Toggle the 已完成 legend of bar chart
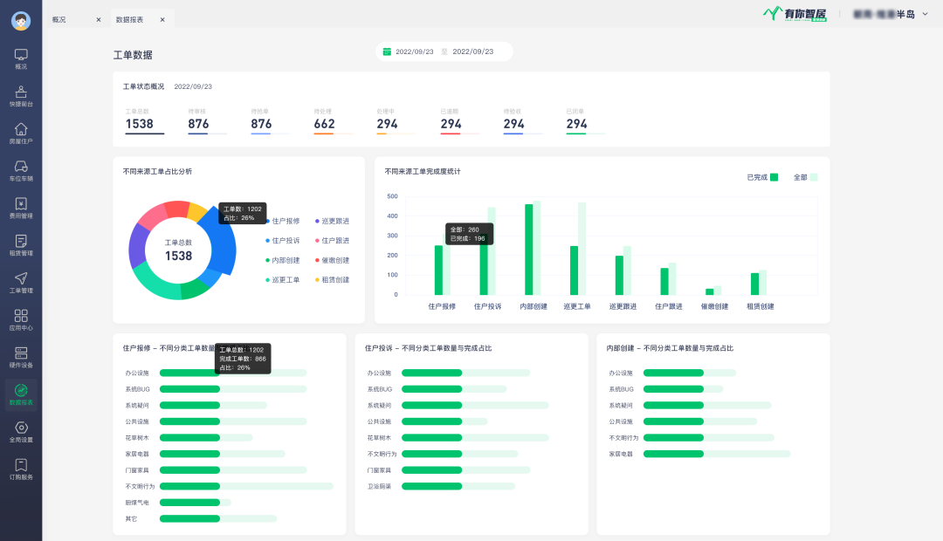 pyautogui.click(x=762, y=177)
